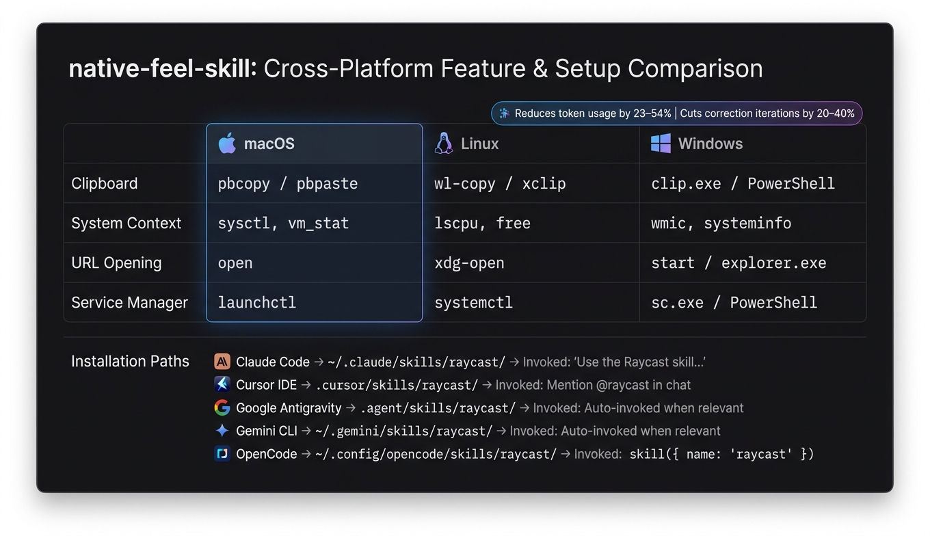Click the 'Gemini CLI' name label

pos(267,431)
